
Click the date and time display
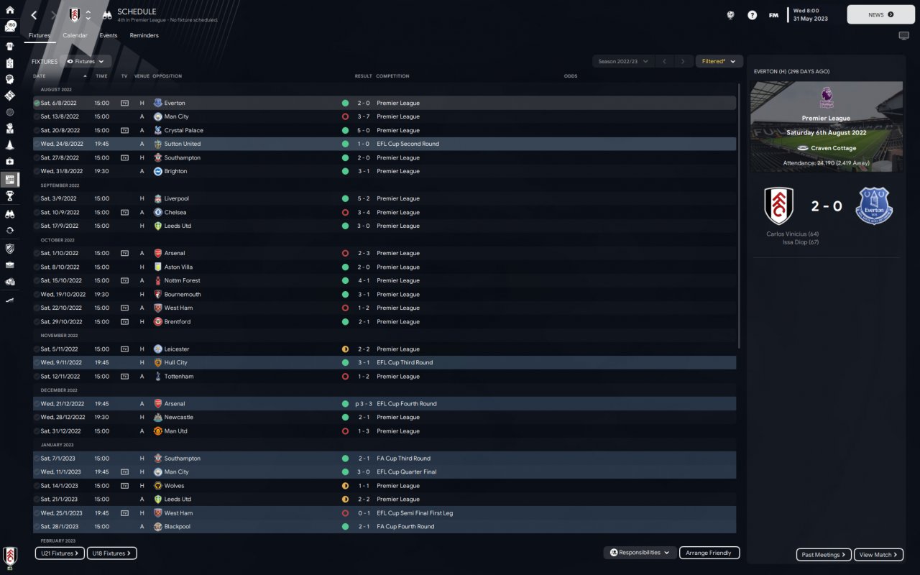point(811,14)
